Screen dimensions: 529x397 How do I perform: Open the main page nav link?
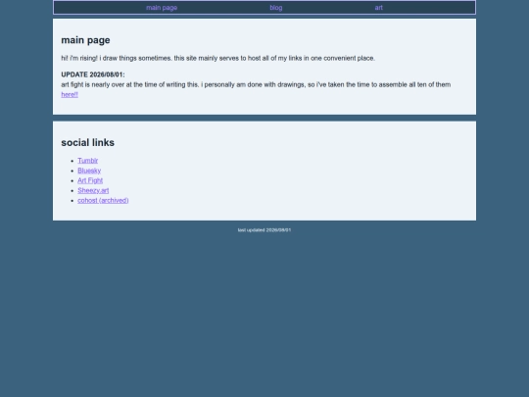point(162,8)
